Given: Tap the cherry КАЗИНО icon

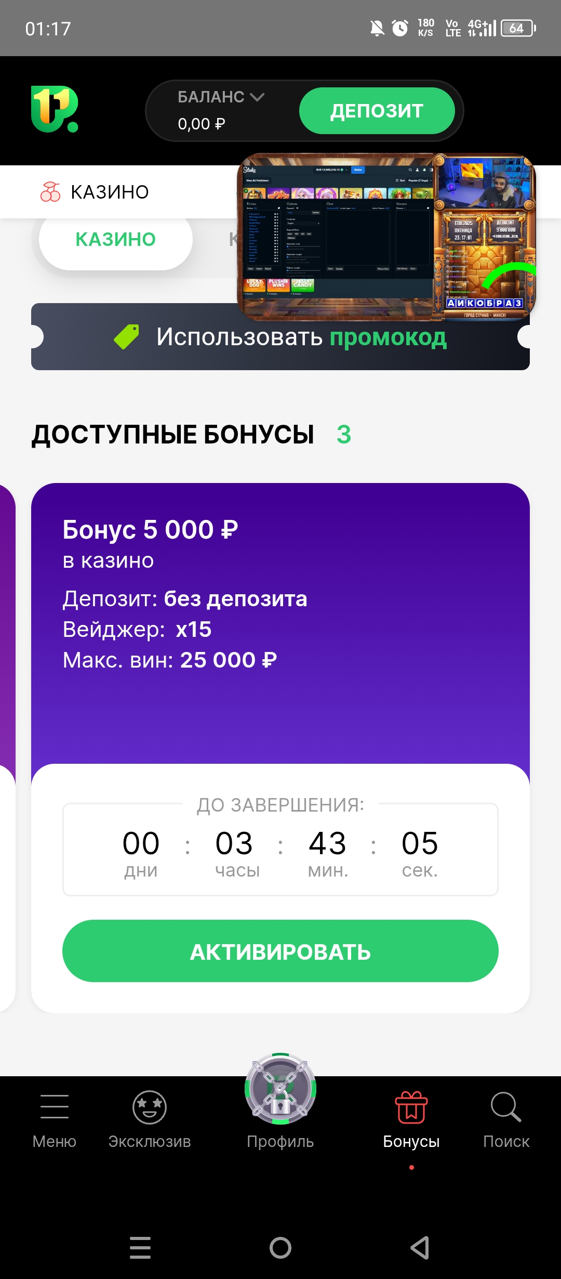Looking at the screenshot, I should point(50,192).
